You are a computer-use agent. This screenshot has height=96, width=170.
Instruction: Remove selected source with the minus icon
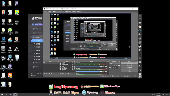click(63, 74)
